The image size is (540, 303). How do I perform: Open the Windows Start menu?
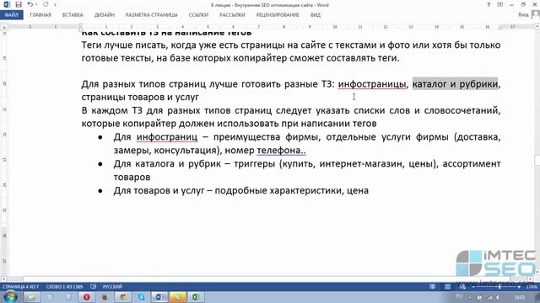10,297
